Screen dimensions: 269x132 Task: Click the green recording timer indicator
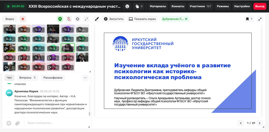click(x=16, y=6)
